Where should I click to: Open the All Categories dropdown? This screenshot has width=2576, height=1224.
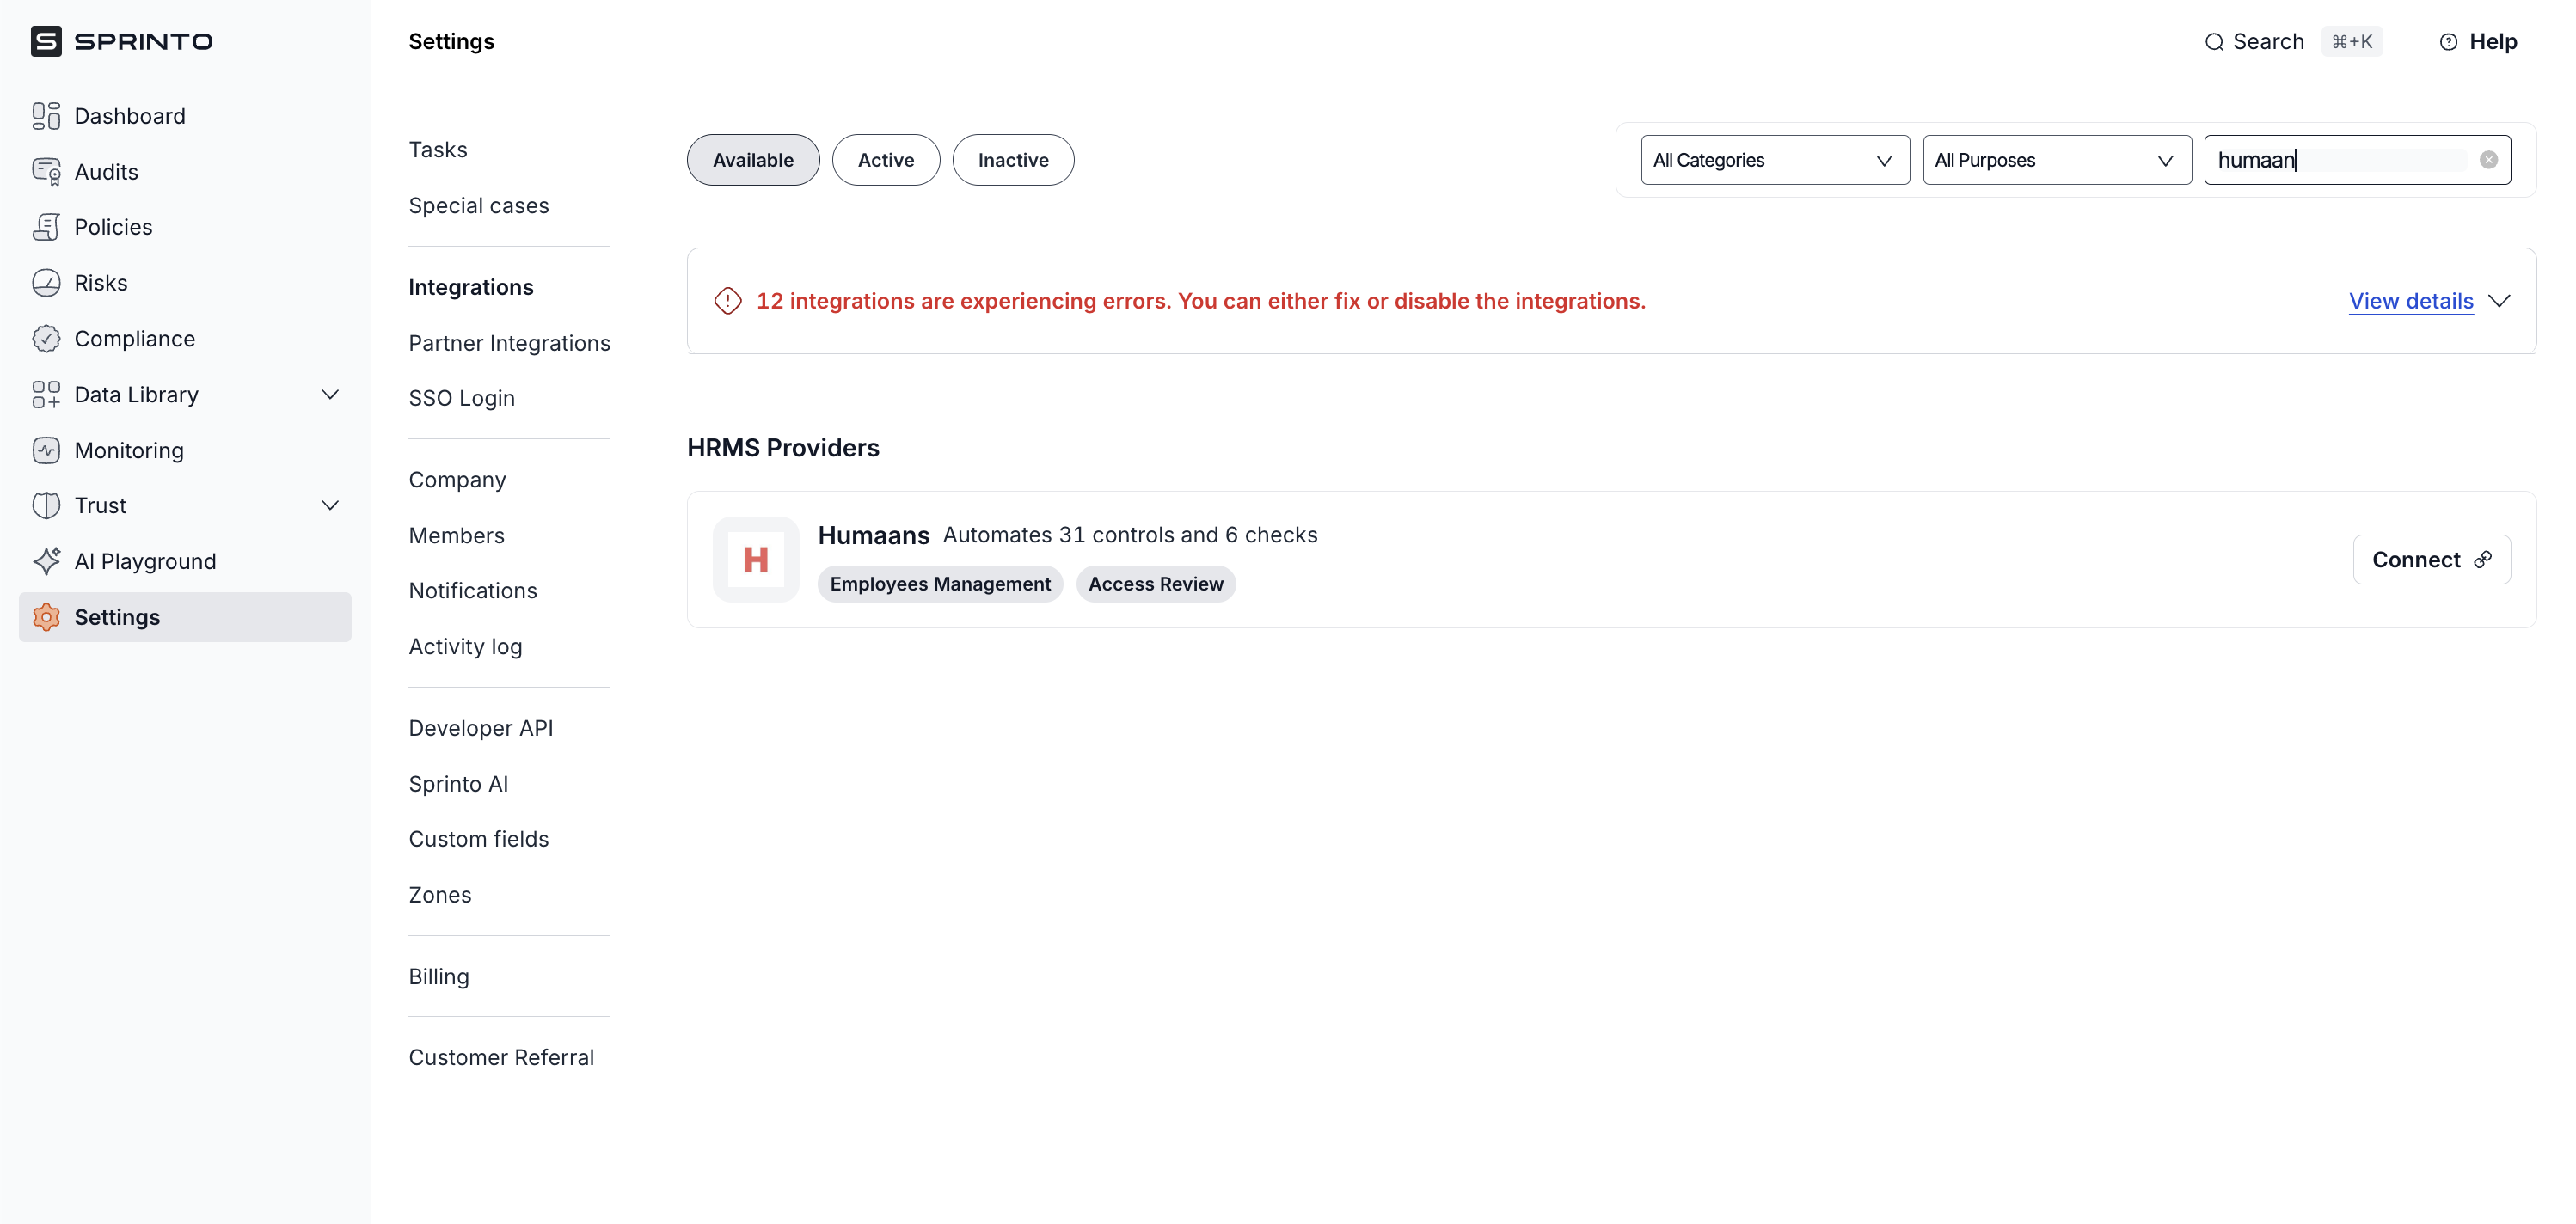[1774, 160]
